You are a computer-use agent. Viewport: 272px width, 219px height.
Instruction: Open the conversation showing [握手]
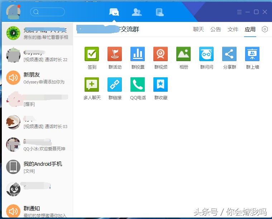pyautogui.click(x=37, y=100)
